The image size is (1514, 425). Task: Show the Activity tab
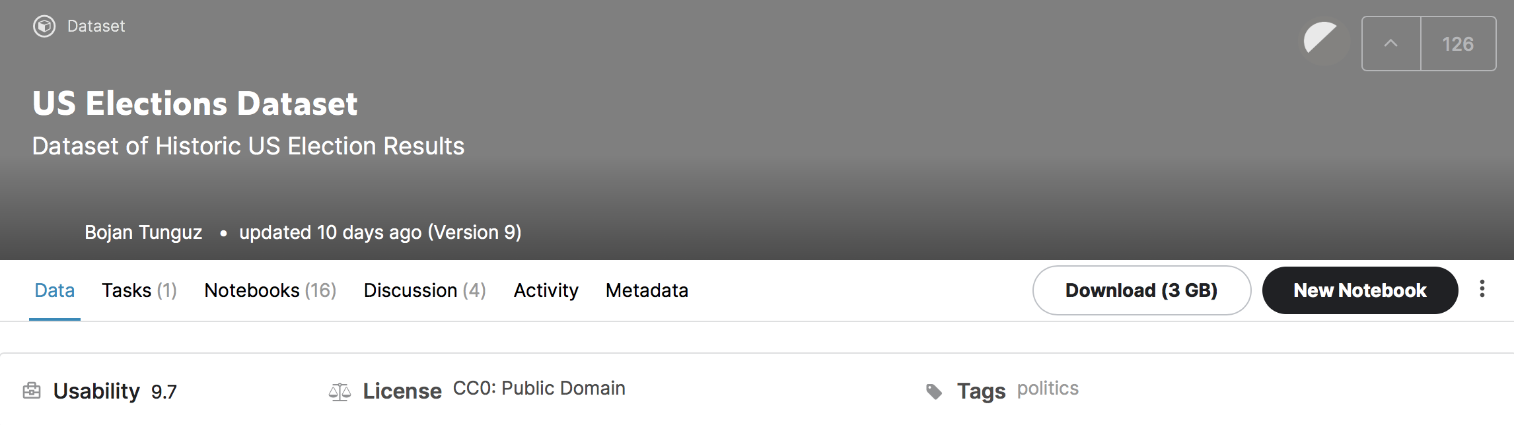(x=546, y=290)
